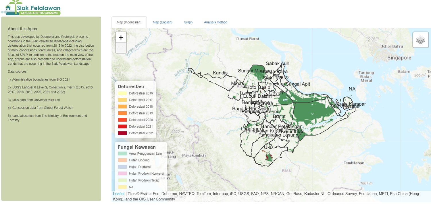The image size is (431, 205).
Task: Open the layer list via the layers button
Action: (x=420, y=40)
